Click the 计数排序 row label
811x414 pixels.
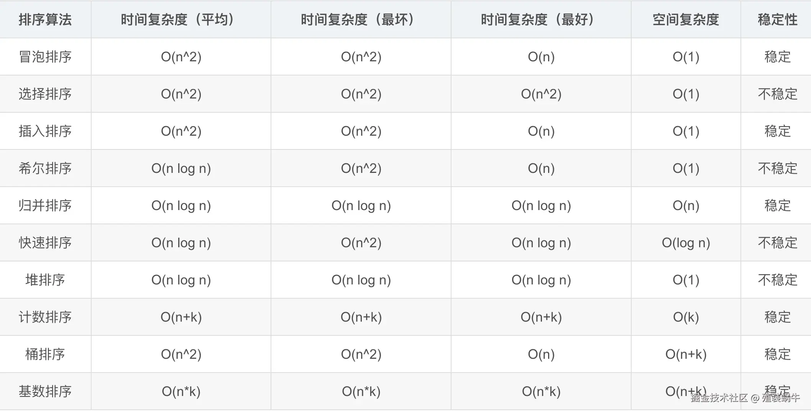click(x=45, y=317)
